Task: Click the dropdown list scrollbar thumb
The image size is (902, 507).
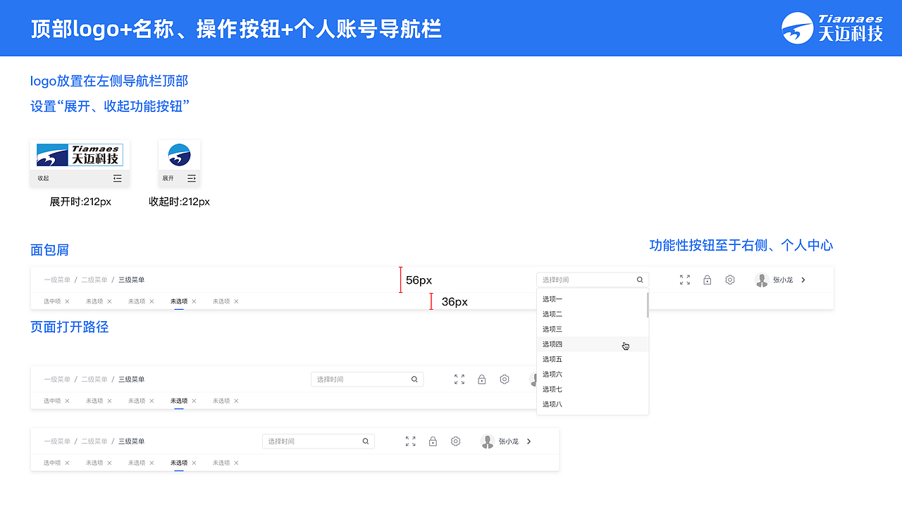Action: tap(647, 304)
